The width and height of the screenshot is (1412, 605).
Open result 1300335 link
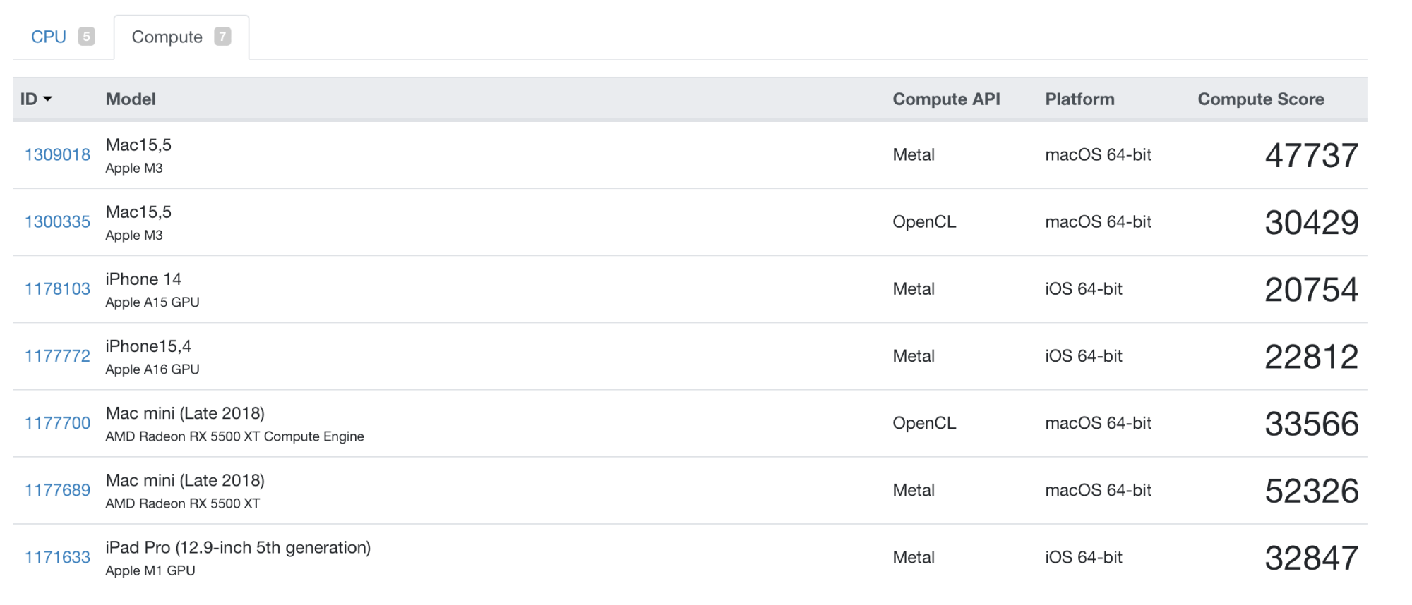[x=57, y=222]
